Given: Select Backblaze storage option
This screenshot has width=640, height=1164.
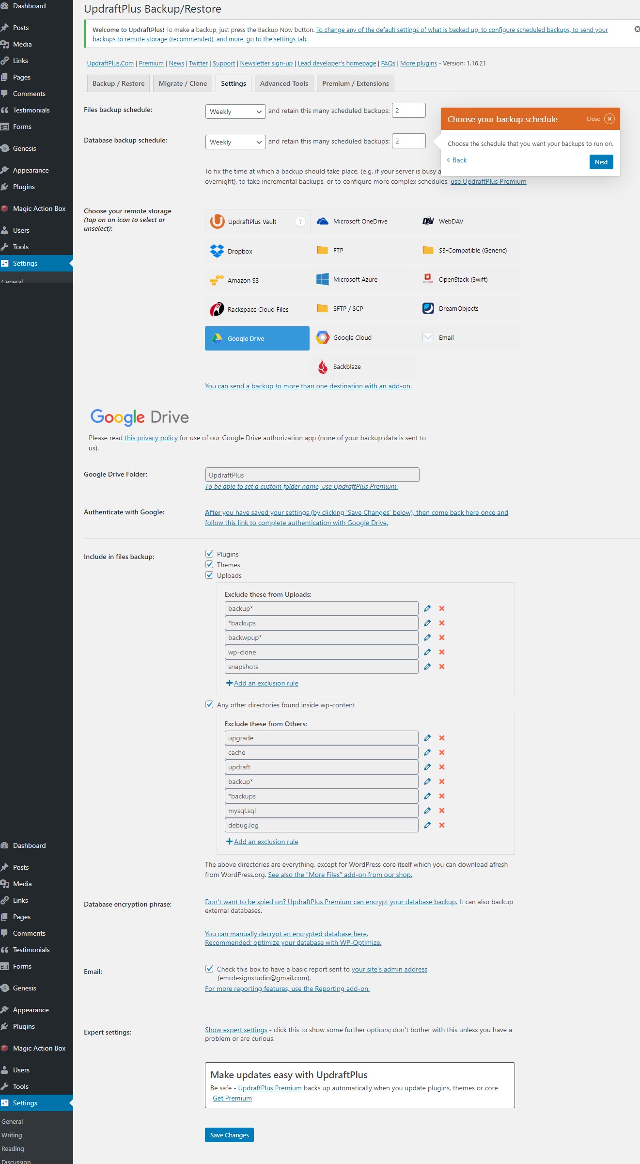Looking at the screenshot, I should click(363, 367).
